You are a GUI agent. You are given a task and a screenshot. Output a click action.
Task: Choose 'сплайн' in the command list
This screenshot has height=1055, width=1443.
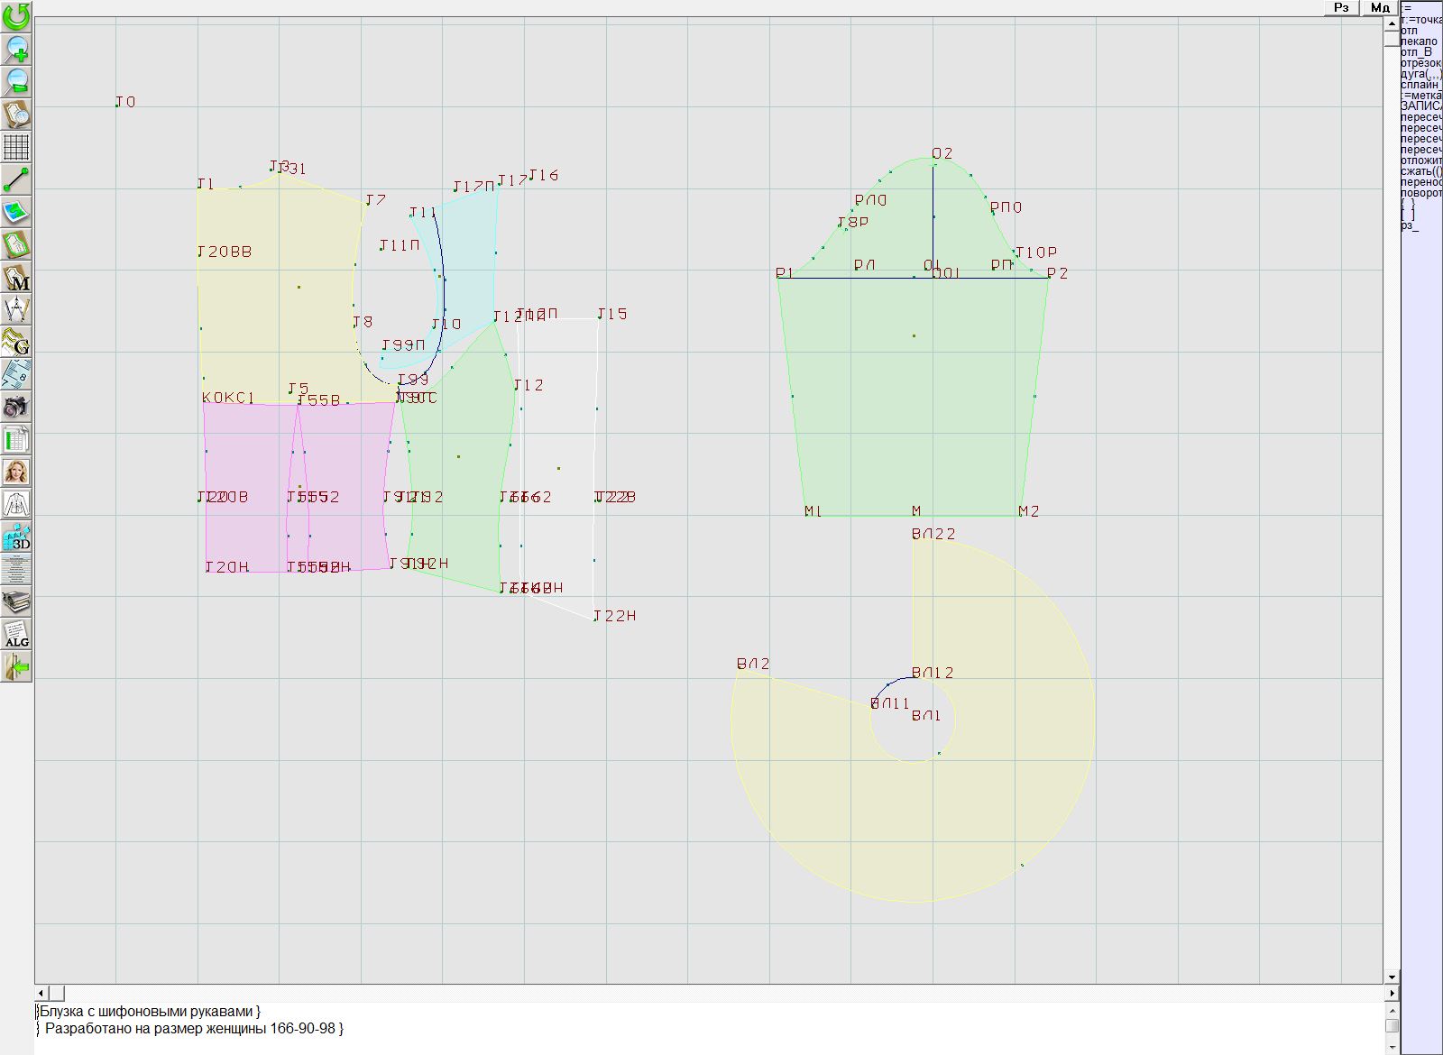click(x=1420, y=85)
